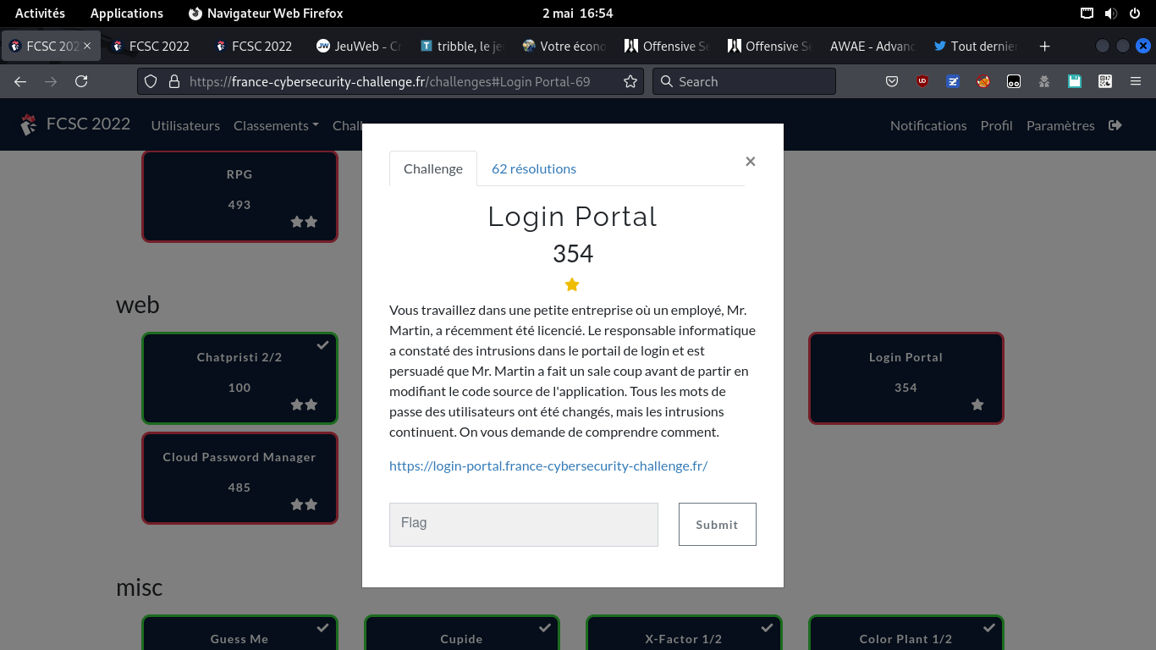1156x650 pixels.
Task: Submit the flag
Action: pos(718,525)
